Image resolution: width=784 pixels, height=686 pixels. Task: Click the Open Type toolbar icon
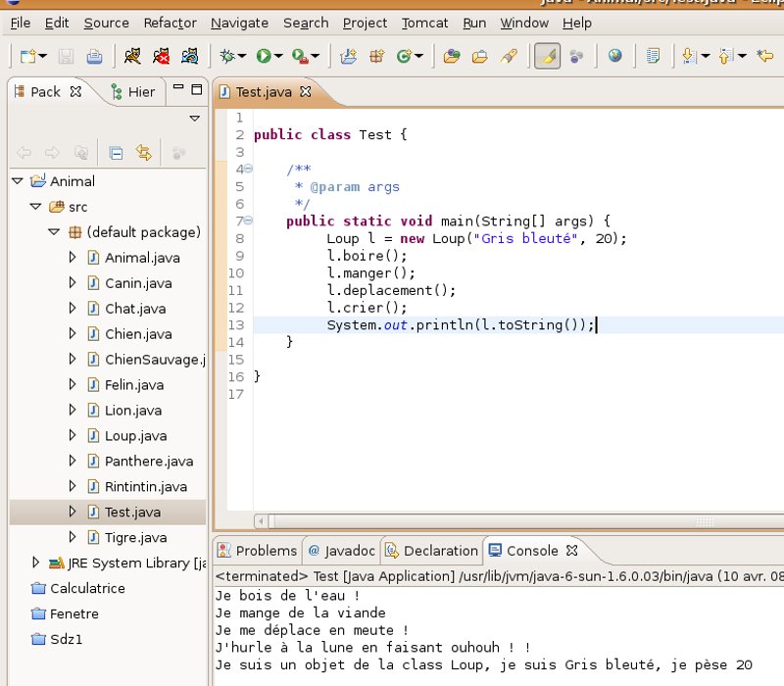click(x=452, y=56)
